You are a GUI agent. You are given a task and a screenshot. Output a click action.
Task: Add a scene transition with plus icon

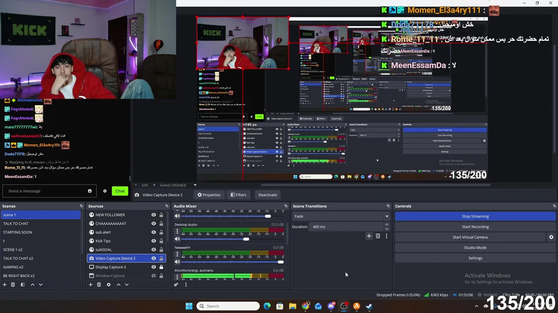coord(369,236)
